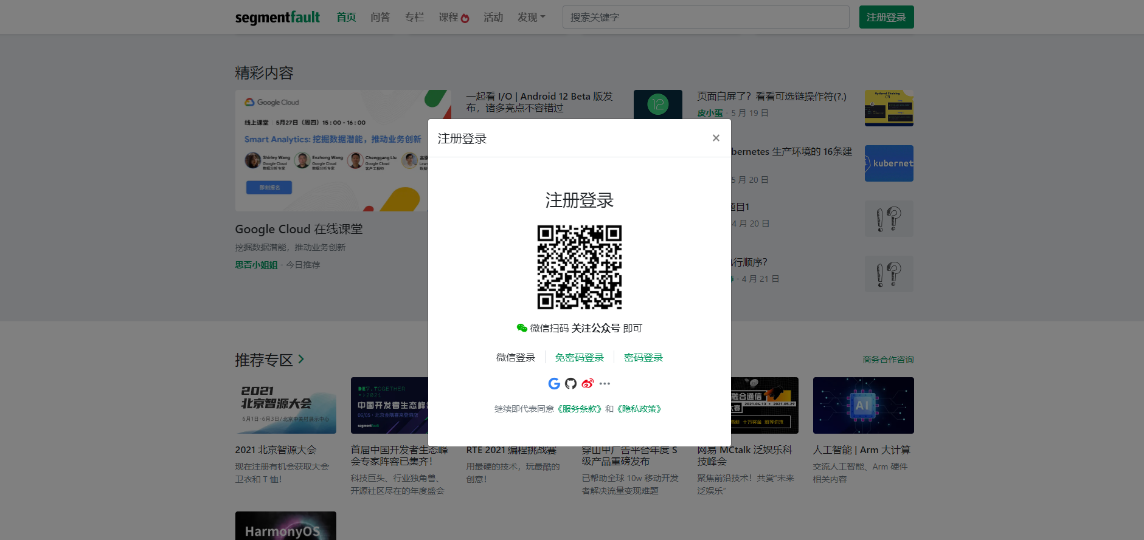
Task: Click the 即刻报名 button in the banner
Action: point(269,188)
